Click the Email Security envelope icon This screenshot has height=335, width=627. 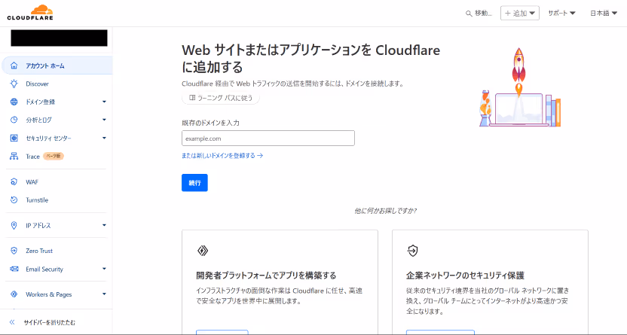(14, 269)
